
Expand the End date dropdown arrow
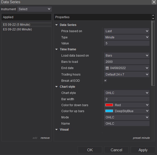pos(147,68)
